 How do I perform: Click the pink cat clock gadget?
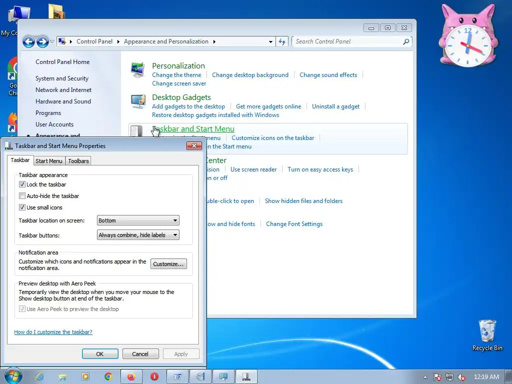click(468, 36)
